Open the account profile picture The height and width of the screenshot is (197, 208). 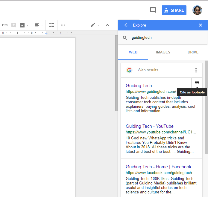click(x=197, y=10)
